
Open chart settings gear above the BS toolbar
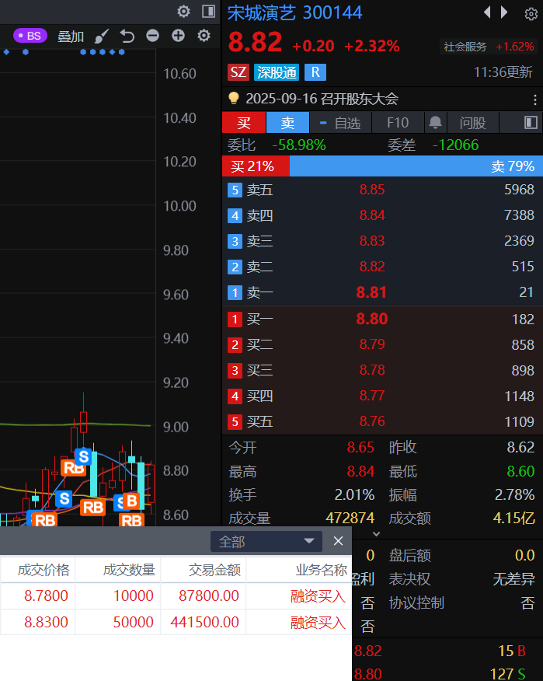(x=183, y=12)
